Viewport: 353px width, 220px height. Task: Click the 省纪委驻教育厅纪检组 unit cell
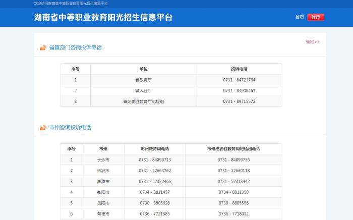point(143,101)
